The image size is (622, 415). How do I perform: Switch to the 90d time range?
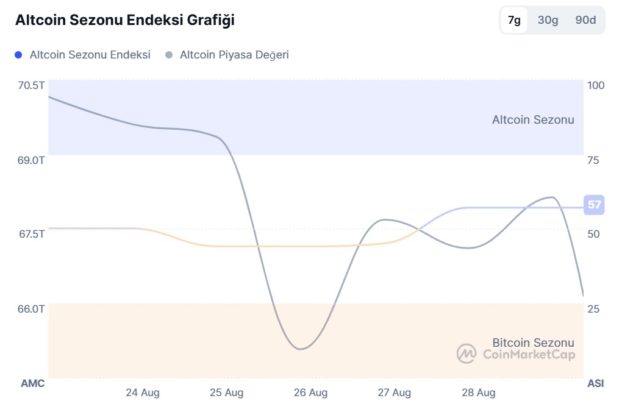pyautogui.click(x=585, y=20)
